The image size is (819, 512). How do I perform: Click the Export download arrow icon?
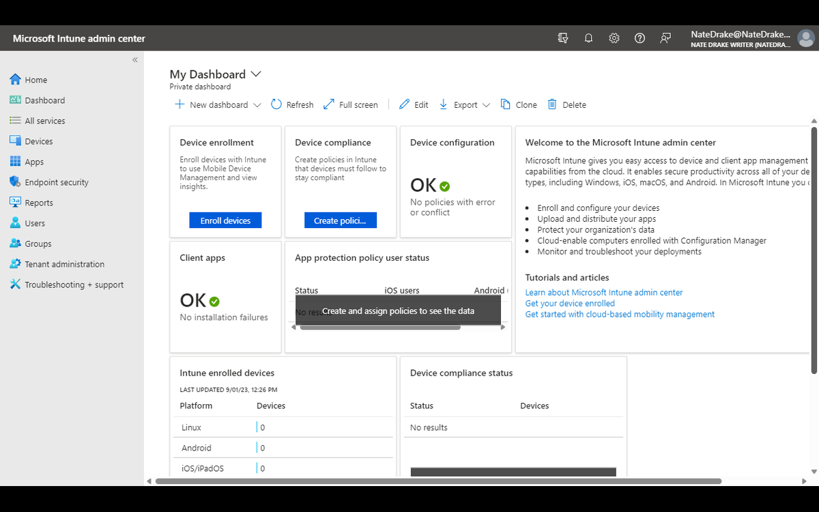tap(444, 104)
